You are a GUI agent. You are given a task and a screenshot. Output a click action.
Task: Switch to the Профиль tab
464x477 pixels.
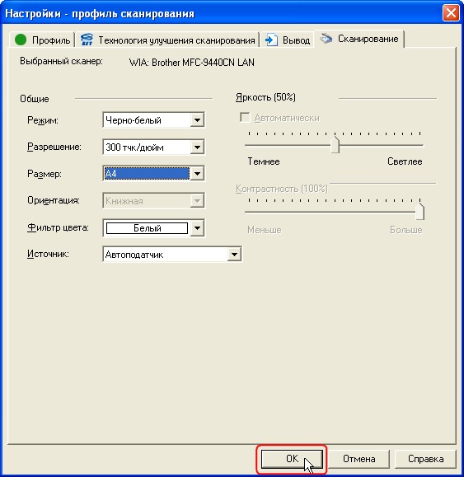42,40
